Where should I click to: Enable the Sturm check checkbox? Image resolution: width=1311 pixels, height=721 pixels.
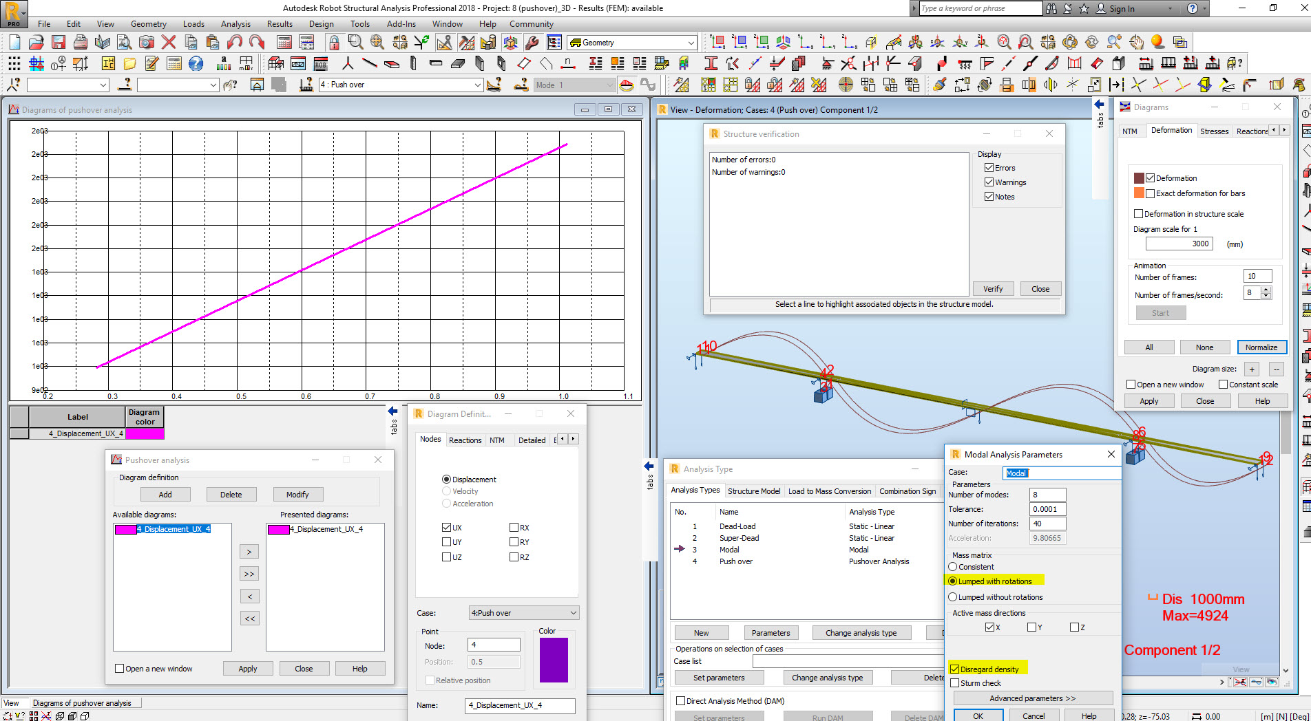click(x=955, y=683)
